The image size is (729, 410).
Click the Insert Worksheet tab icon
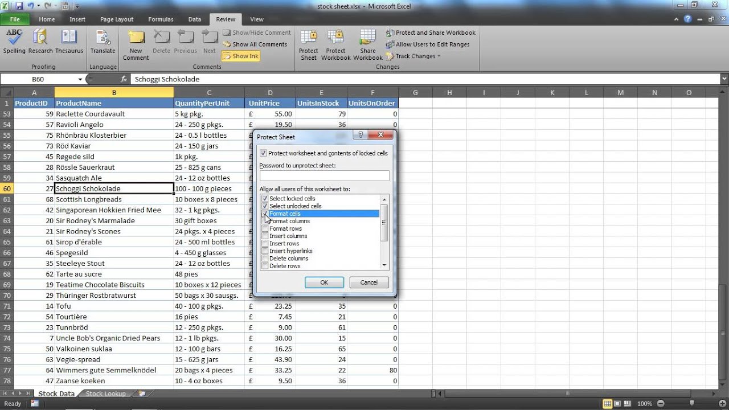(x=142, y=393)
